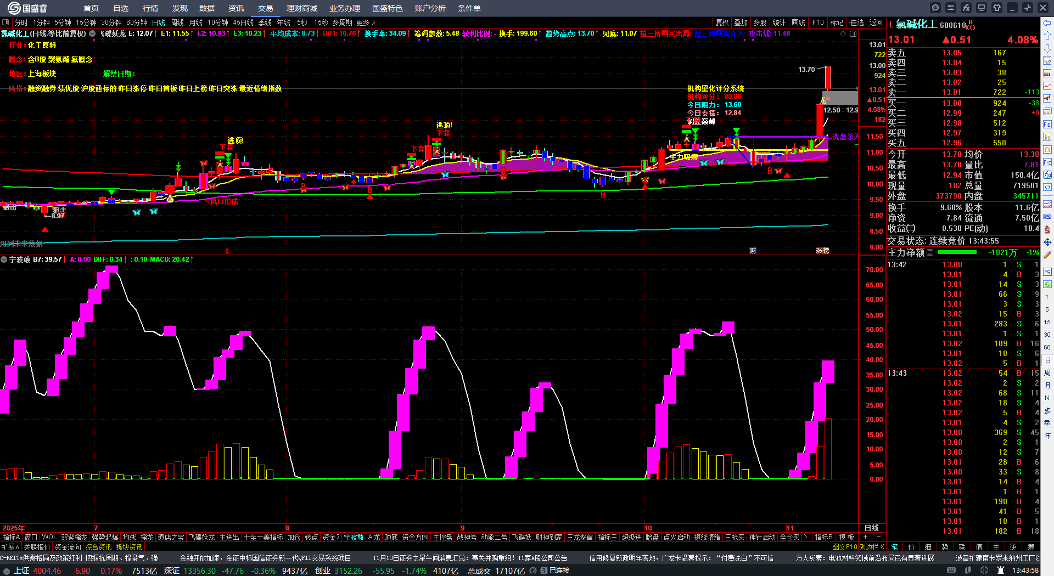Open the 宁波敢 indicator dropdown arrow
Viewport: 1054px width, 576px height.
[x=4, y=259]
